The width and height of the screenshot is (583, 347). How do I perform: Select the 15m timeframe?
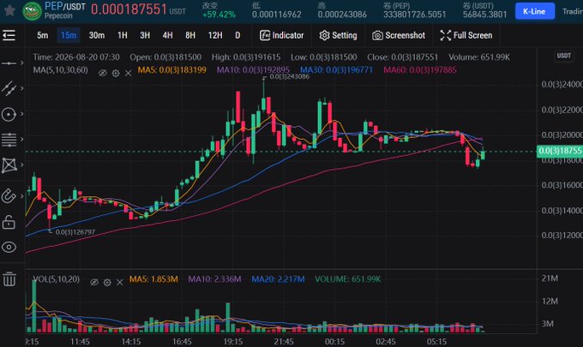coord(69,35)
